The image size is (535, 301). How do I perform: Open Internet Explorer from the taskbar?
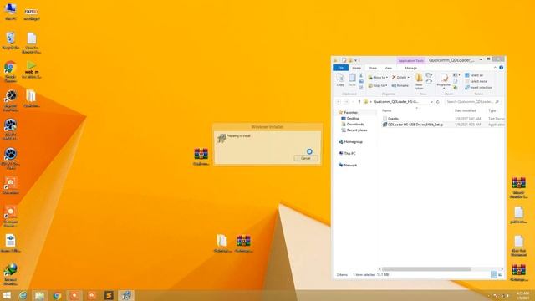pyautogui.click(x=23, y=295)
